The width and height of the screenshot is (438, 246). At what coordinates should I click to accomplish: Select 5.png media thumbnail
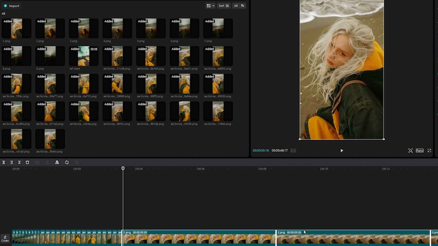(151, 28)
